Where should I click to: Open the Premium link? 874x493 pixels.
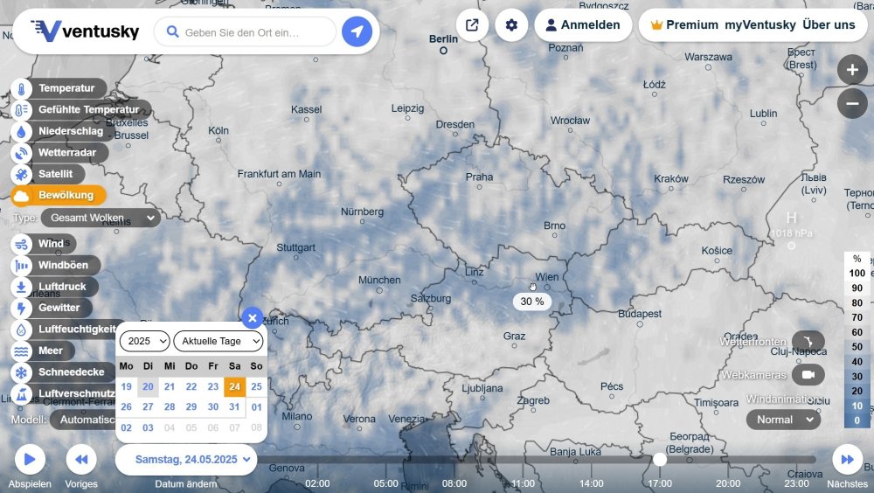pyautogui.click(x=683, y=25)
